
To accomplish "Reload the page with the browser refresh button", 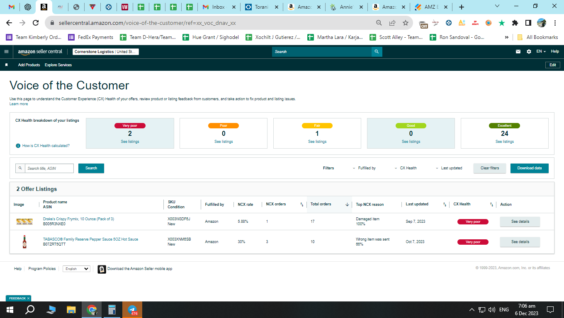I will (36, 23).
